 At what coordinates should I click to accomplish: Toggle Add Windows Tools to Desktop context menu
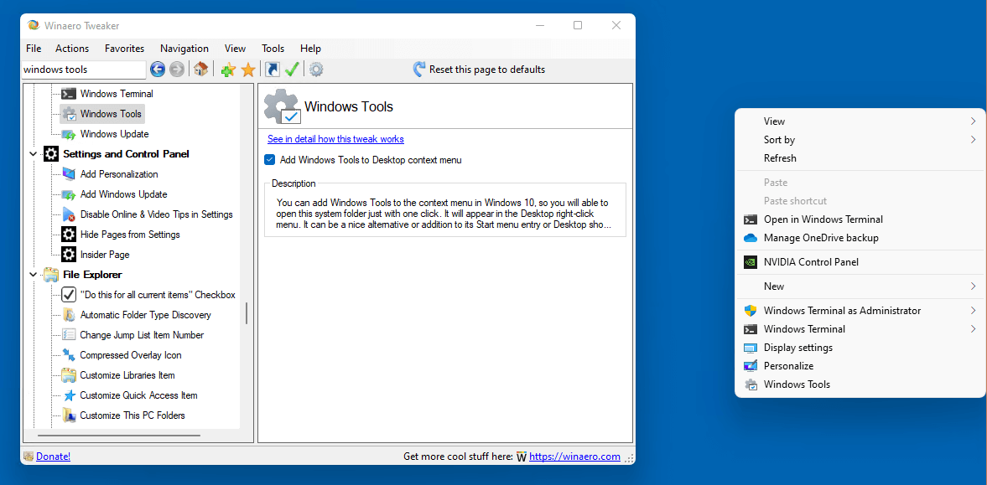(269, 160)
